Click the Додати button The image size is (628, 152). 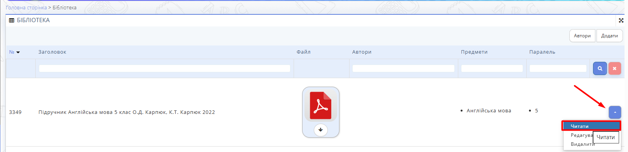tap(609, 36)
